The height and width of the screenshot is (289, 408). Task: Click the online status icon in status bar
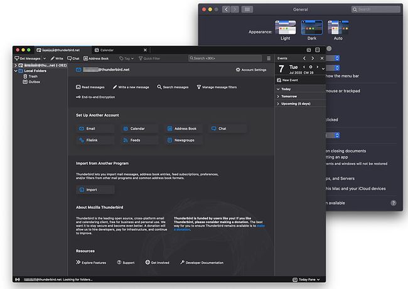click(x=18, y=280)
